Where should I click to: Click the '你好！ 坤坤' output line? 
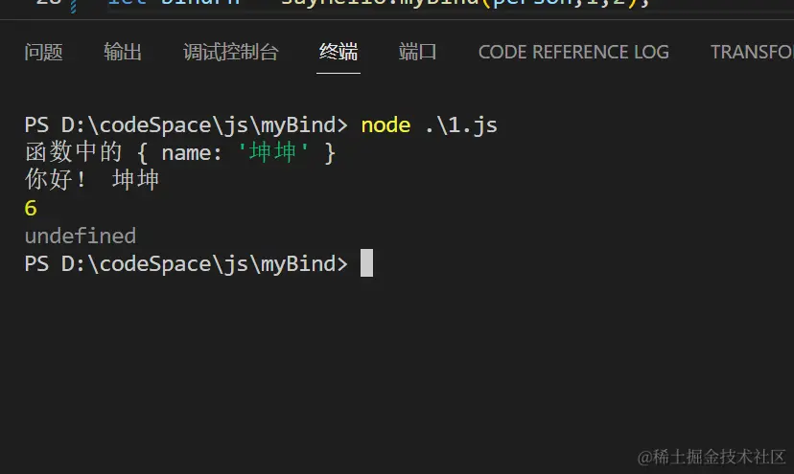pyautogui.click(x=92, y=180)
